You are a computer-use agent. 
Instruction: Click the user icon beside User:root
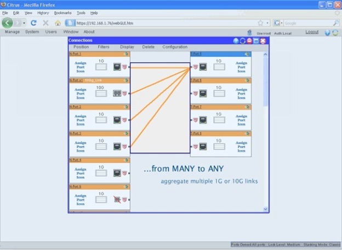[250, 33]
